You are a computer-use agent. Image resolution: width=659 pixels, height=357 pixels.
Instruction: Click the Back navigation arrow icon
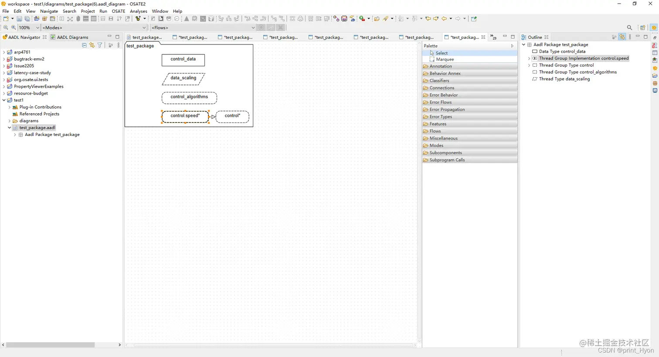444,19
